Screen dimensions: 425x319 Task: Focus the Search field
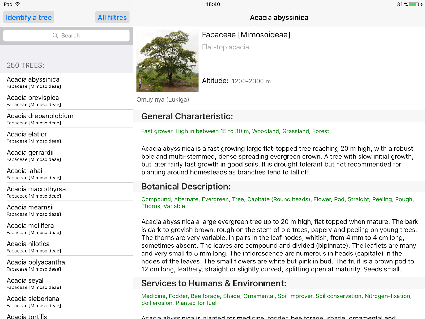point(66,36)
